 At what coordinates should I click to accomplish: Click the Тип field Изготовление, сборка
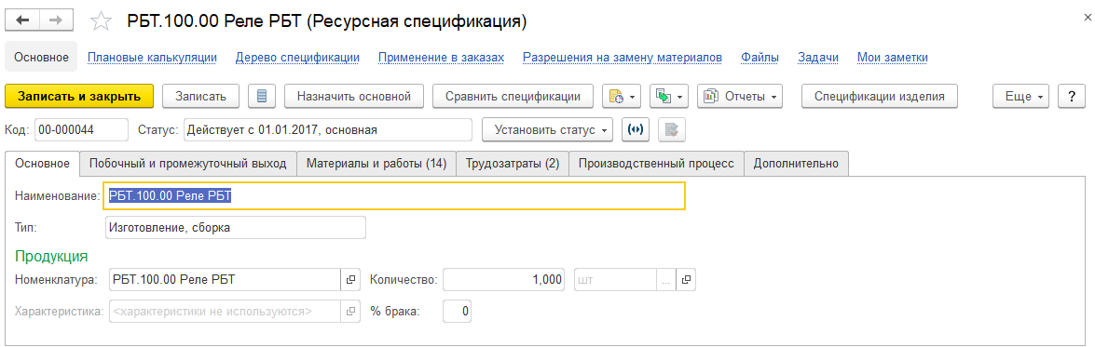[x=235, y=227]
